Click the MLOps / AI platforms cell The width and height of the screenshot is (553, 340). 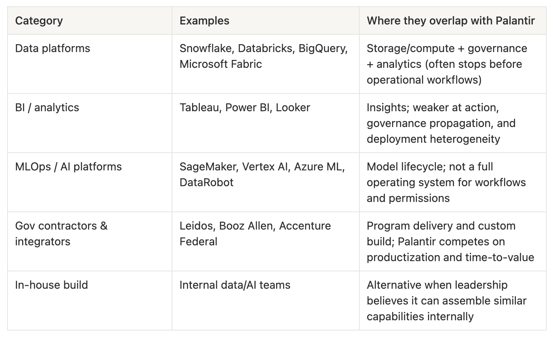68,167
